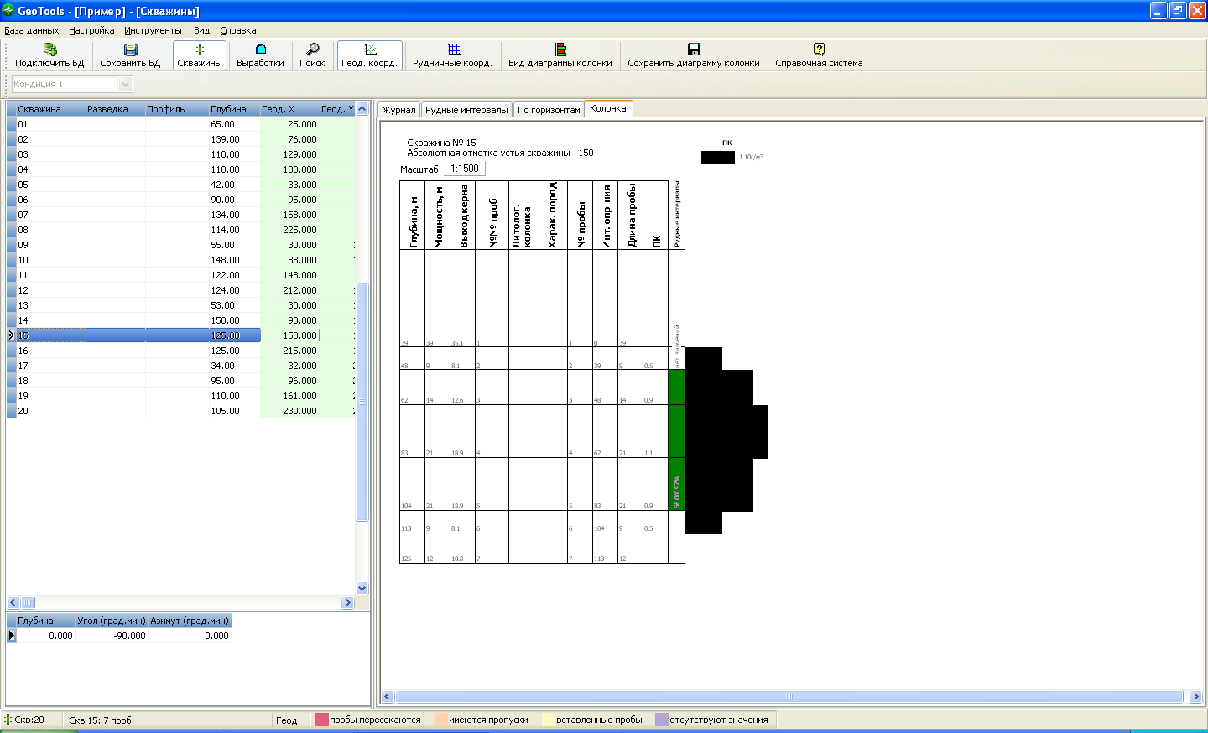The height and width of the screenshot is (733, 1208).
Task: Open the Инструменты menu
Action: [153, 30]
